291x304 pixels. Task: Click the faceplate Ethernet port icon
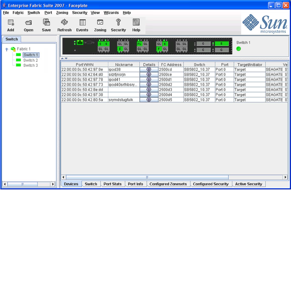(x=80, y=42)
